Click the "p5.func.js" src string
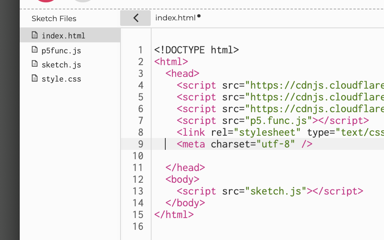 278,121
